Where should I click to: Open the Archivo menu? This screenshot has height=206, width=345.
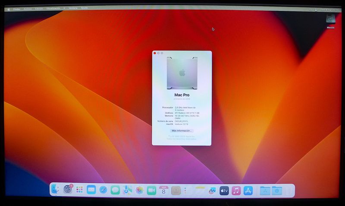tap(28, 9)
